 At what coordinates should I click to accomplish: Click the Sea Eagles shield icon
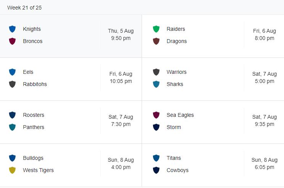(x=156, y=115)
